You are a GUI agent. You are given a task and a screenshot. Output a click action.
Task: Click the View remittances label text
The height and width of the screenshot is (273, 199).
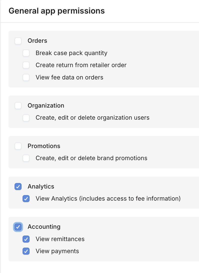coord(60,239)
